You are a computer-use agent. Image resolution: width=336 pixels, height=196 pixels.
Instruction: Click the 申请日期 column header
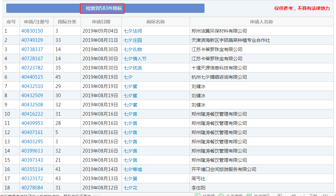click(x=101, y=22)
